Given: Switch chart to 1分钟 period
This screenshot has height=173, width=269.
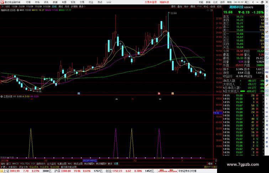Looking at the screenshot, I should click(14, 6).
